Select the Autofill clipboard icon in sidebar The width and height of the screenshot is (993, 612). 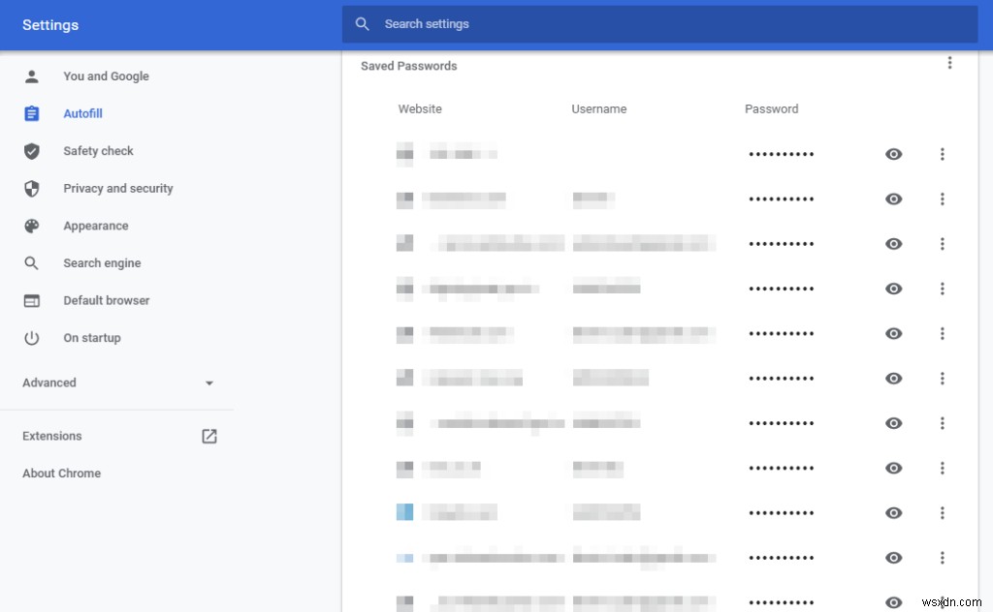(32, 114)
